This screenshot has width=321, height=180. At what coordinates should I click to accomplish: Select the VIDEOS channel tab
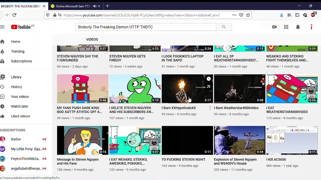tap(92, 39)
